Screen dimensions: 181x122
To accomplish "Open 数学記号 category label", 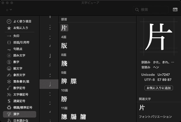I will 19,88.
